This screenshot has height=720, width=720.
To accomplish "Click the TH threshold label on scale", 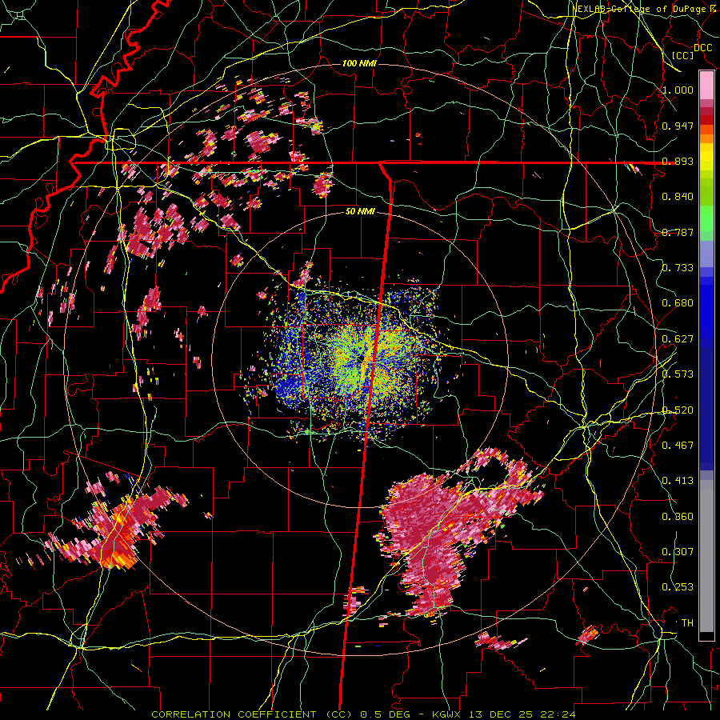I will (x=687, y=623).
